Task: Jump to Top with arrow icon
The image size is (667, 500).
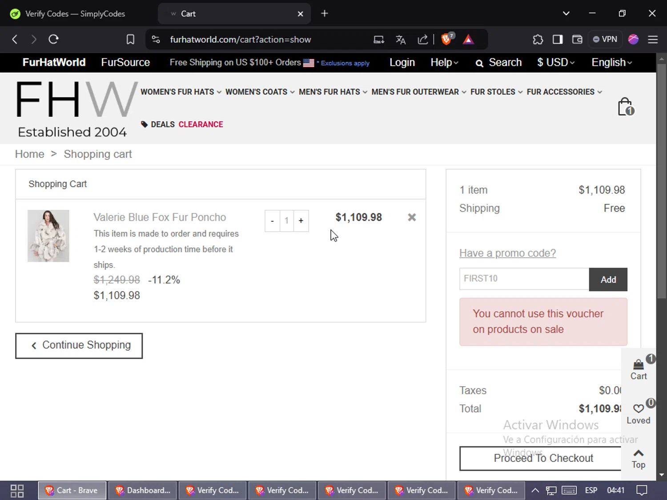Action: 639,459
